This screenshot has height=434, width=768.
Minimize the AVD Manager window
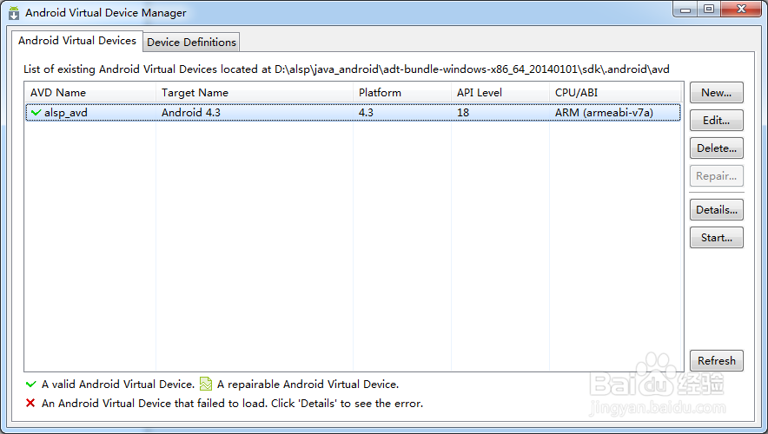[685, 9]
